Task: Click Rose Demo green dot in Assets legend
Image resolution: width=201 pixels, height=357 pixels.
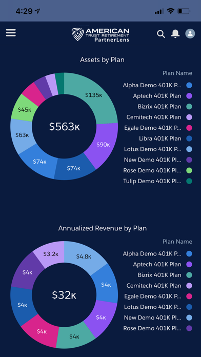Action: [x=189, y=170]
